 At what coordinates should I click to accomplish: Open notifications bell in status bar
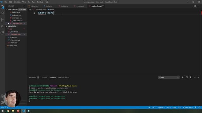(199, 107)
